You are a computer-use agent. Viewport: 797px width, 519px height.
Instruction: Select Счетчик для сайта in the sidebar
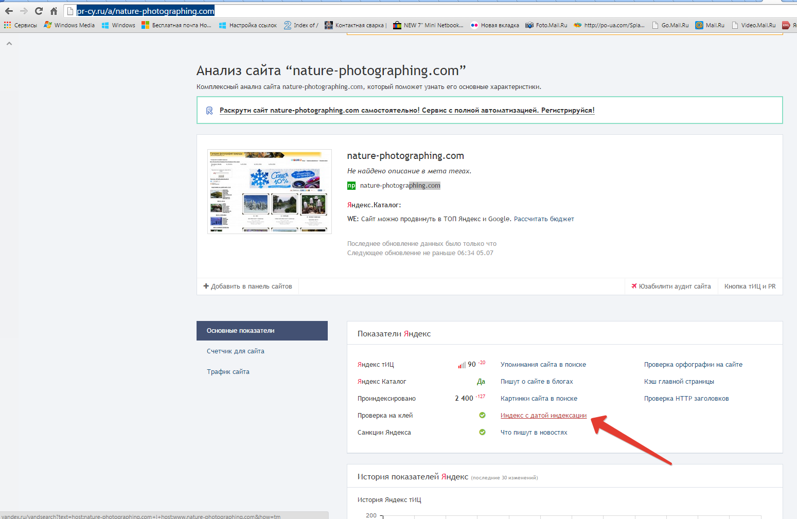pyautogui.click(x=236, y=351)
